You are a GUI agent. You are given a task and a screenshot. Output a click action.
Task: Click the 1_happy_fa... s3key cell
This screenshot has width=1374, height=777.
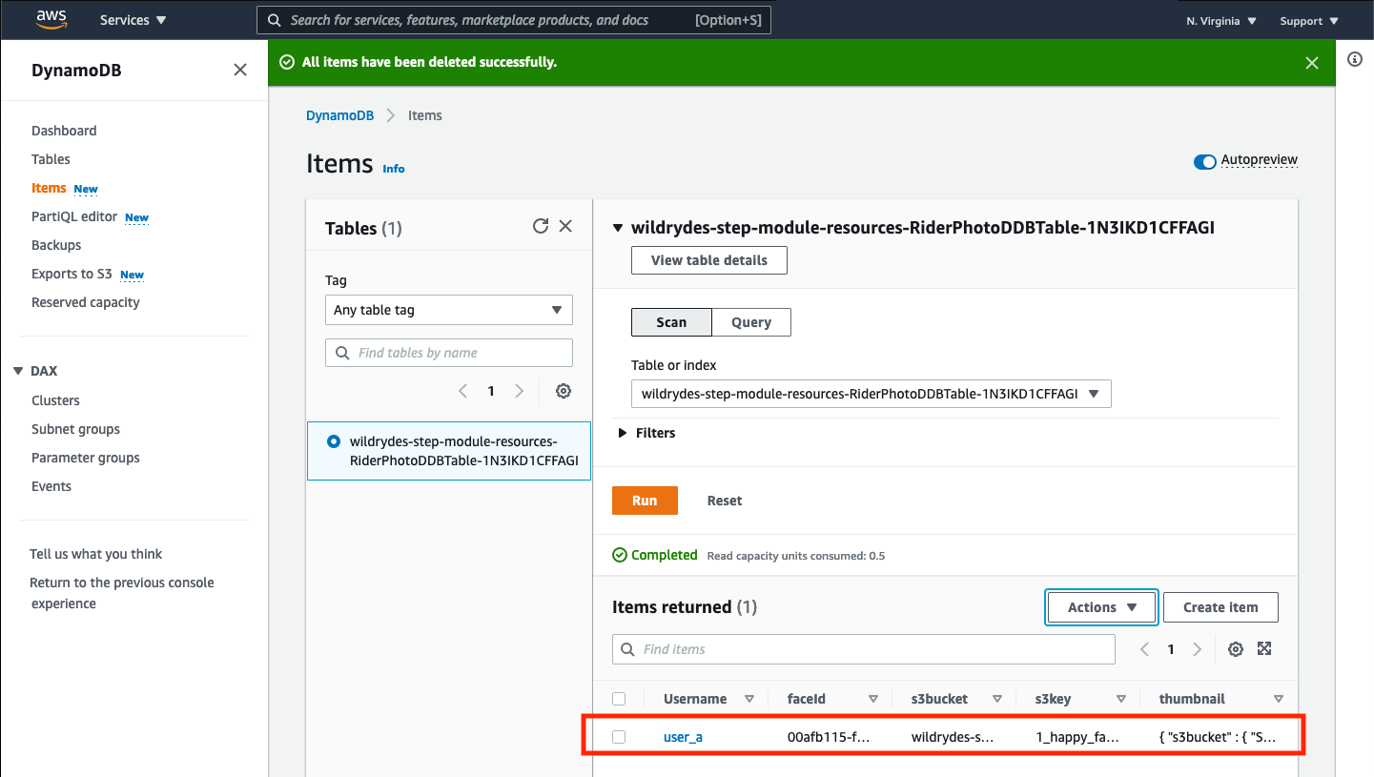[x=1077, y=737]
